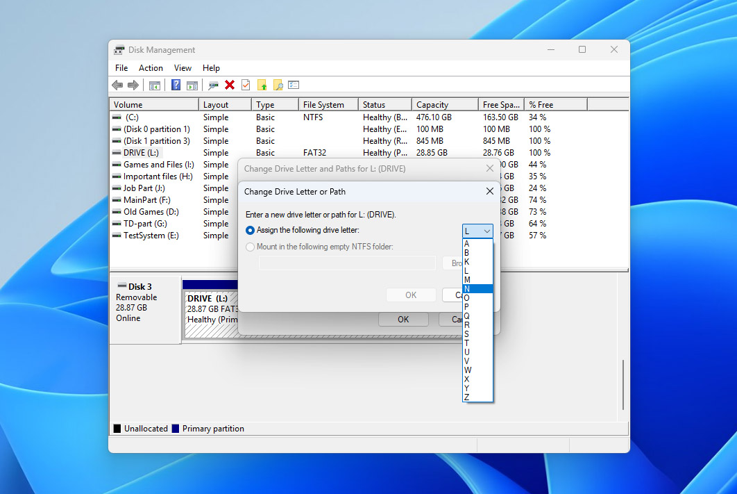Open the Action menu

pyautogui.click(x=151, y=68)
